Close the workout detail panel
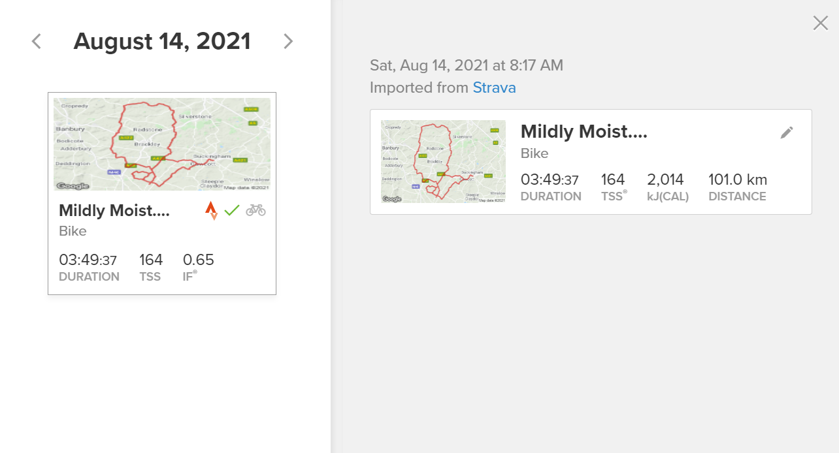Image resolution: width=839 pixels, height=453 pixels. coord(820,23)
